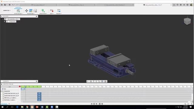Open the Windows Start menu
Viewport: 194px width, 109px height.
2,107
